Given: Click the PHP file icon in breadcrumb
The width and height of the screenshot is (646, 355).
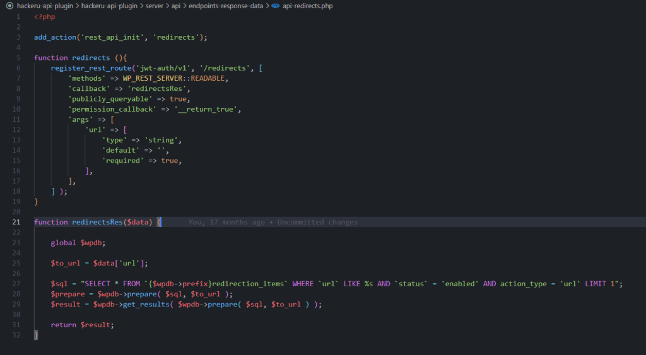Looking at the screenshot, I should (275, 6).
